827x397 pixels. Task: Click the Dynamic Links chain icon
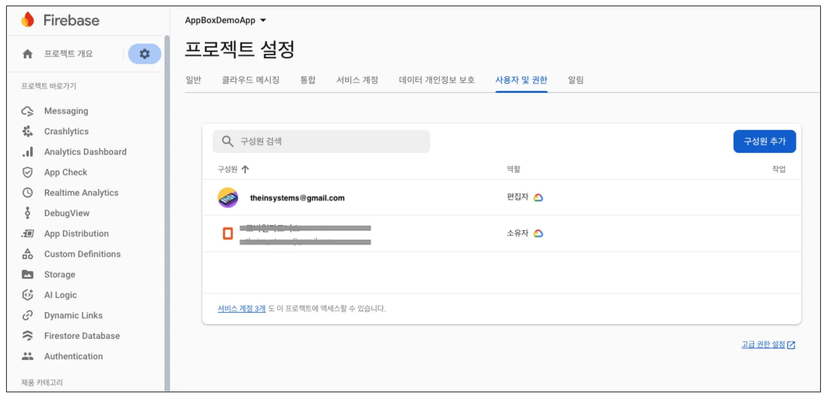pyautogui.click(x=28, y=315)
